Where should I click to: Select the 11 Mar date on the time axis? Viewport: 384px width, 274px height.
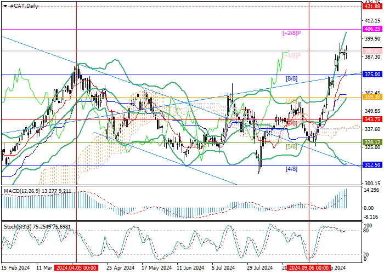(44, 267)
